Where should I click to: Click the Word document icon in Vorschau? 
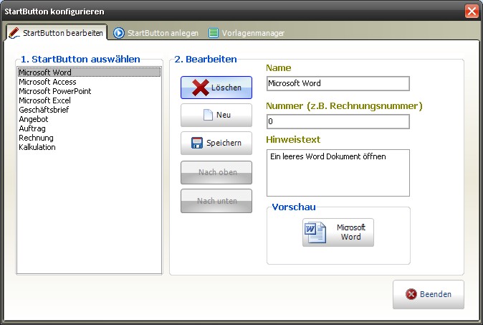pyautogui.click(x=315, y=232)
